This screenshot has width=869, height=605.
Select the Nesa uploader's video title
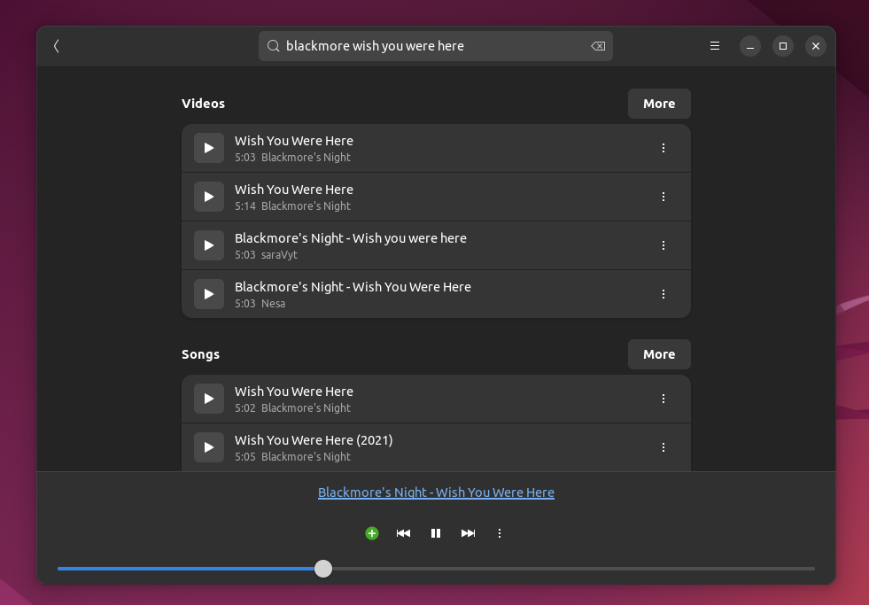[x=353, y=287]
